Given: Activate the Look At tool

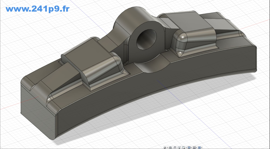Looking at the screenshot, I should click(171, 147).
